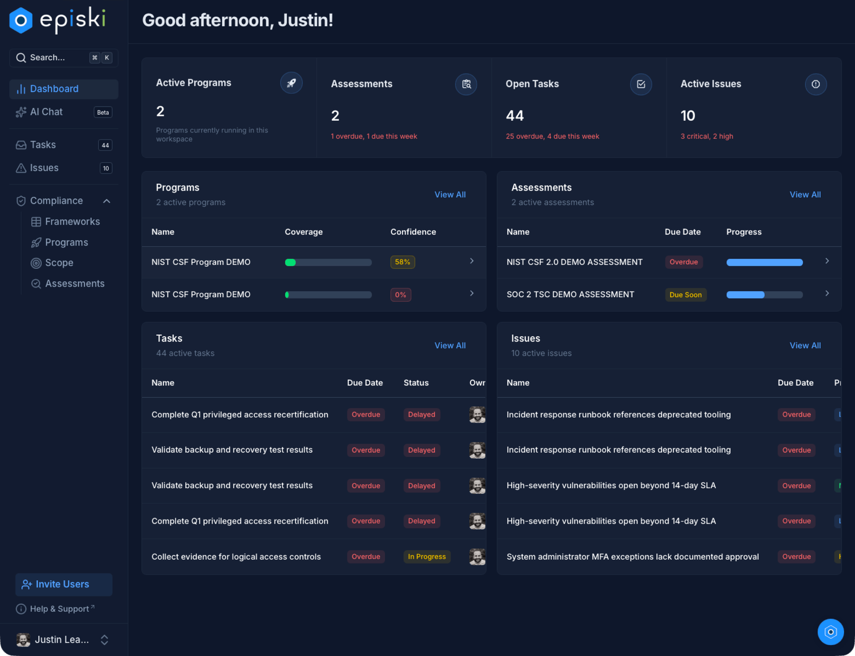The image size is (855, 656).
Task: Click the AI Chat sparkle icon
Action: click(21, 111)
